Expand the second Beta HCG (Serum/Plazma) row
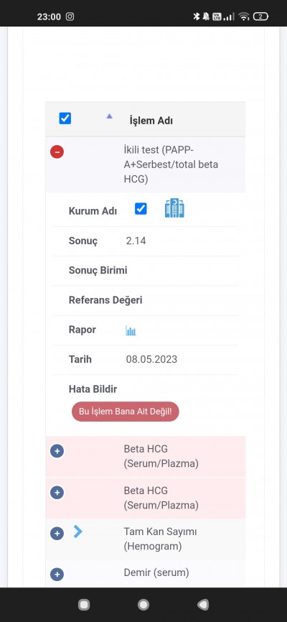This screenshot has width=287, height=622. coord(57,492)
